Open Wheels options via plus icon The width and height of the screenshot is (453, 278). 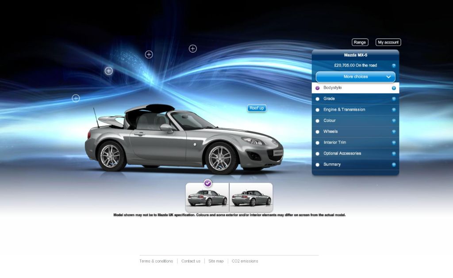[394, 131]
